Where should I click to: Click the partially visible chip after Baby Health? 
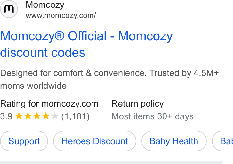pos(223,141)
